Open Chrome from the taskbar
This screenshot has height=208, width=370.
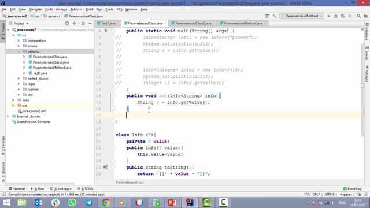(106, 203)
